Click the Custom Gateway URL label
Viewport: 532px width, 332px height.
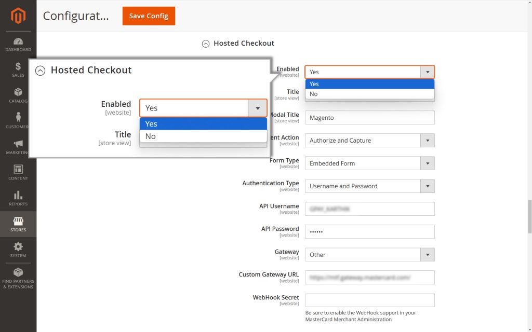point(269,274)
